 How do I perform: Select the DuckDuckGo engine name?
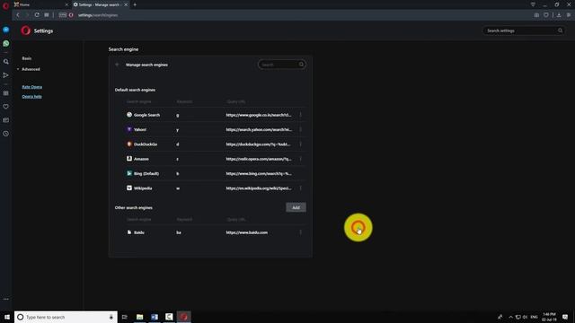pyautogui.click(x=146, y=144)
